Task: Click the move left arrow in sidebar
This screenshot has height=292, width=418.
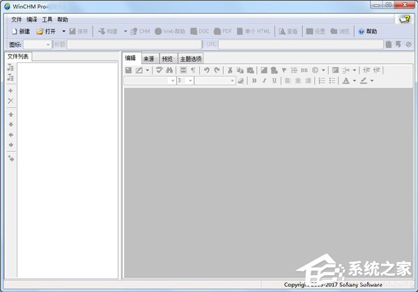Action: [x=11, y=135]
